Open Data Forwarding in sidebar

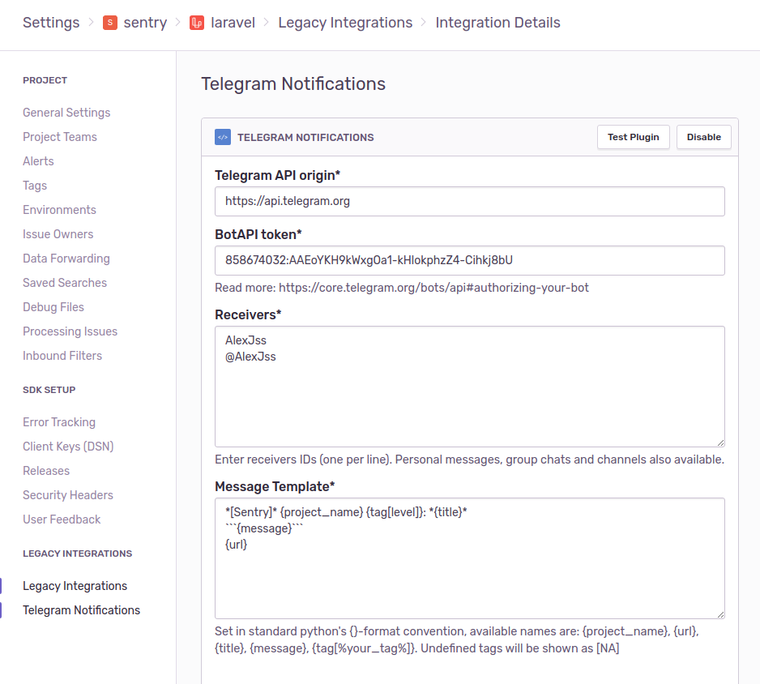point(66,259)
